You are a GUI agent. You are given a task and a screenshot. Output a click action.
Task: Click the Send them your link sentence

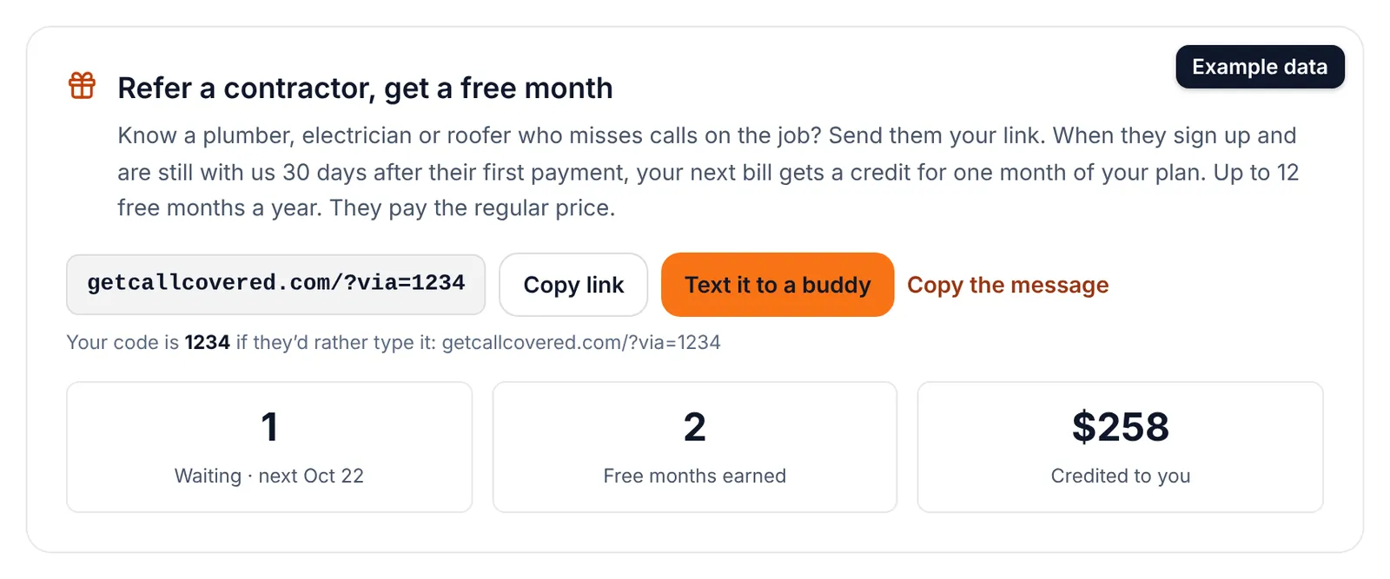click(x=937, y=135)
